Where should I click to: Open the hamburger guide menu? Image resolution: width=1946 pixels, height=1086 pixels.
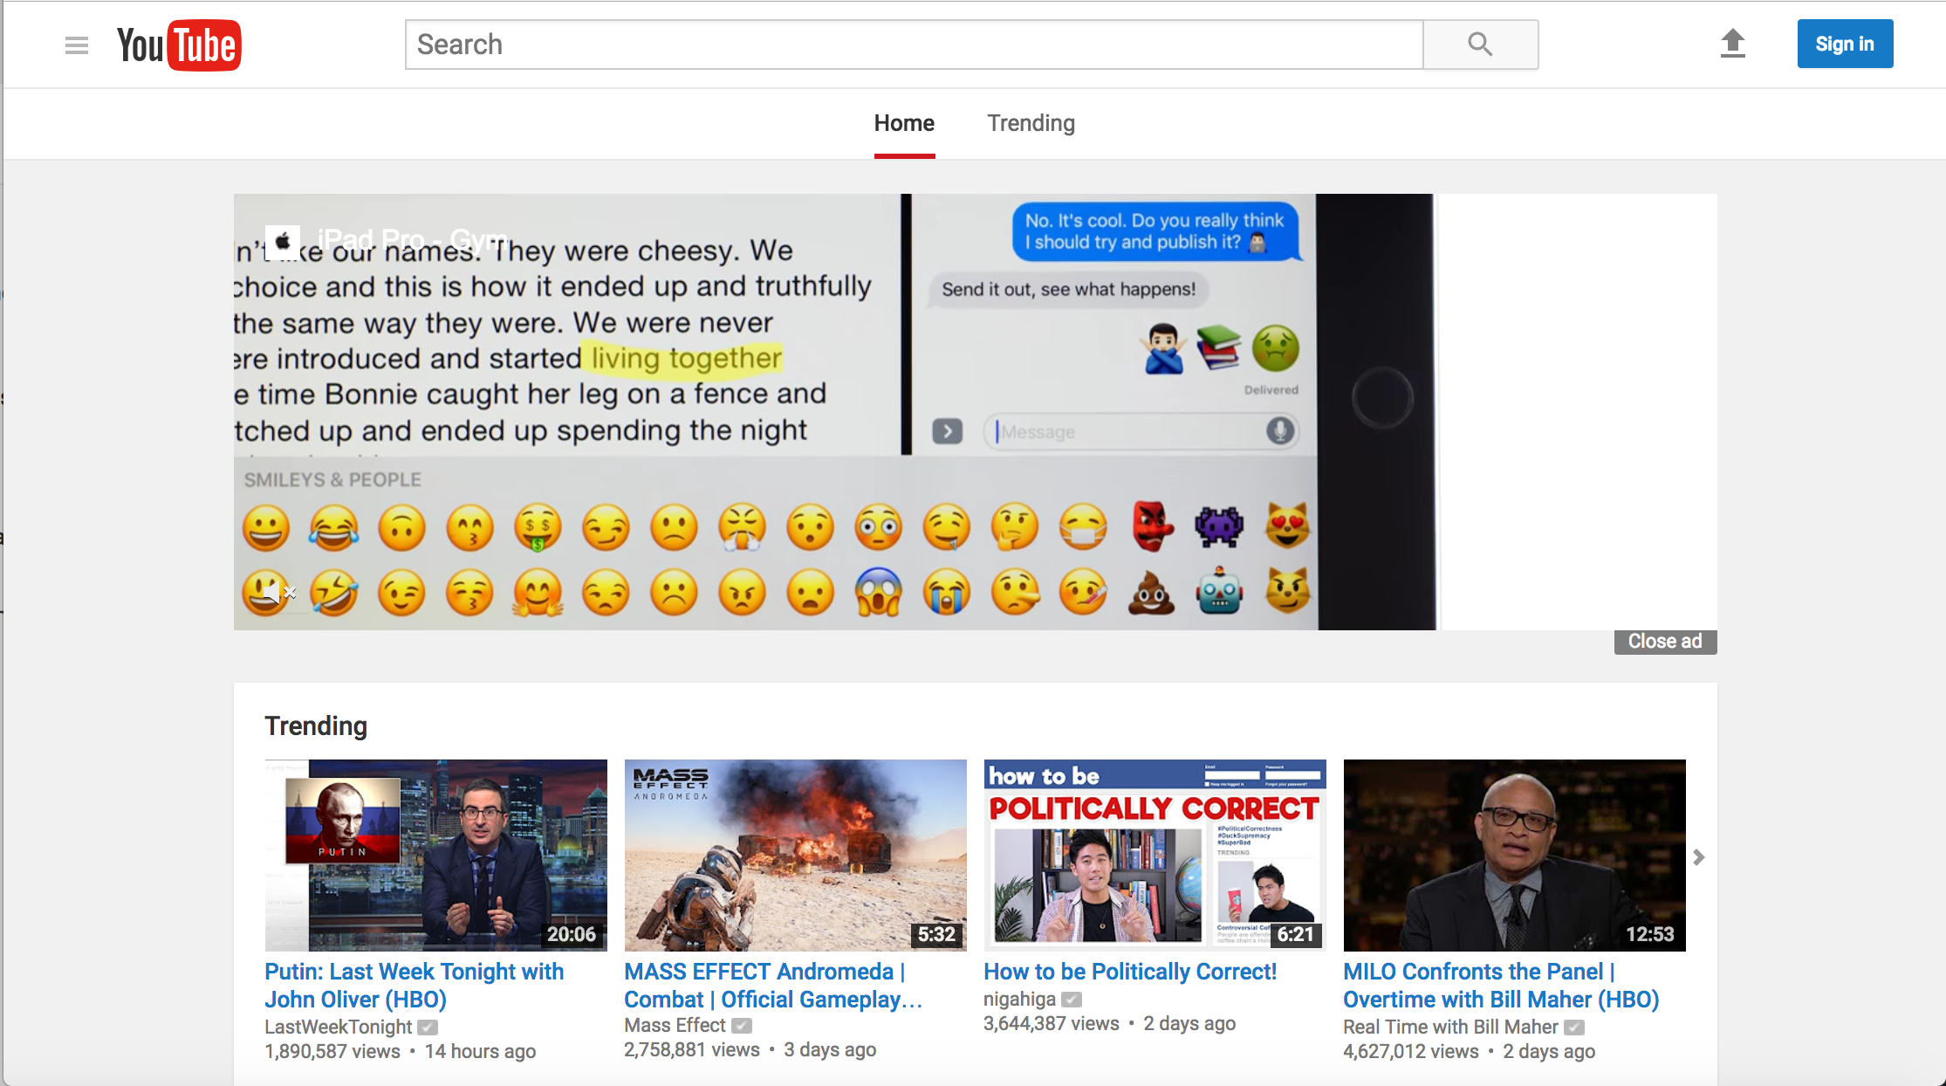tap(77, 45)
